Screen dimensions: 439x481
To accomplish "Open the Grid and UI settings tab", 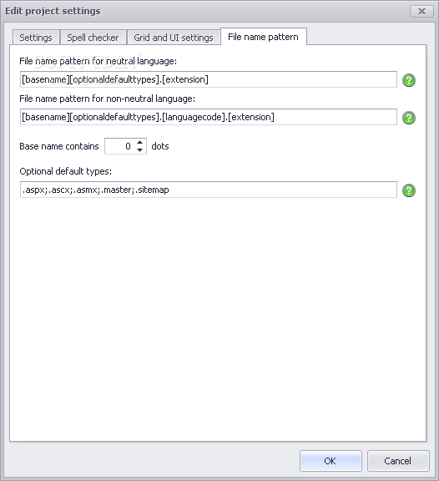I will point(174,38).
